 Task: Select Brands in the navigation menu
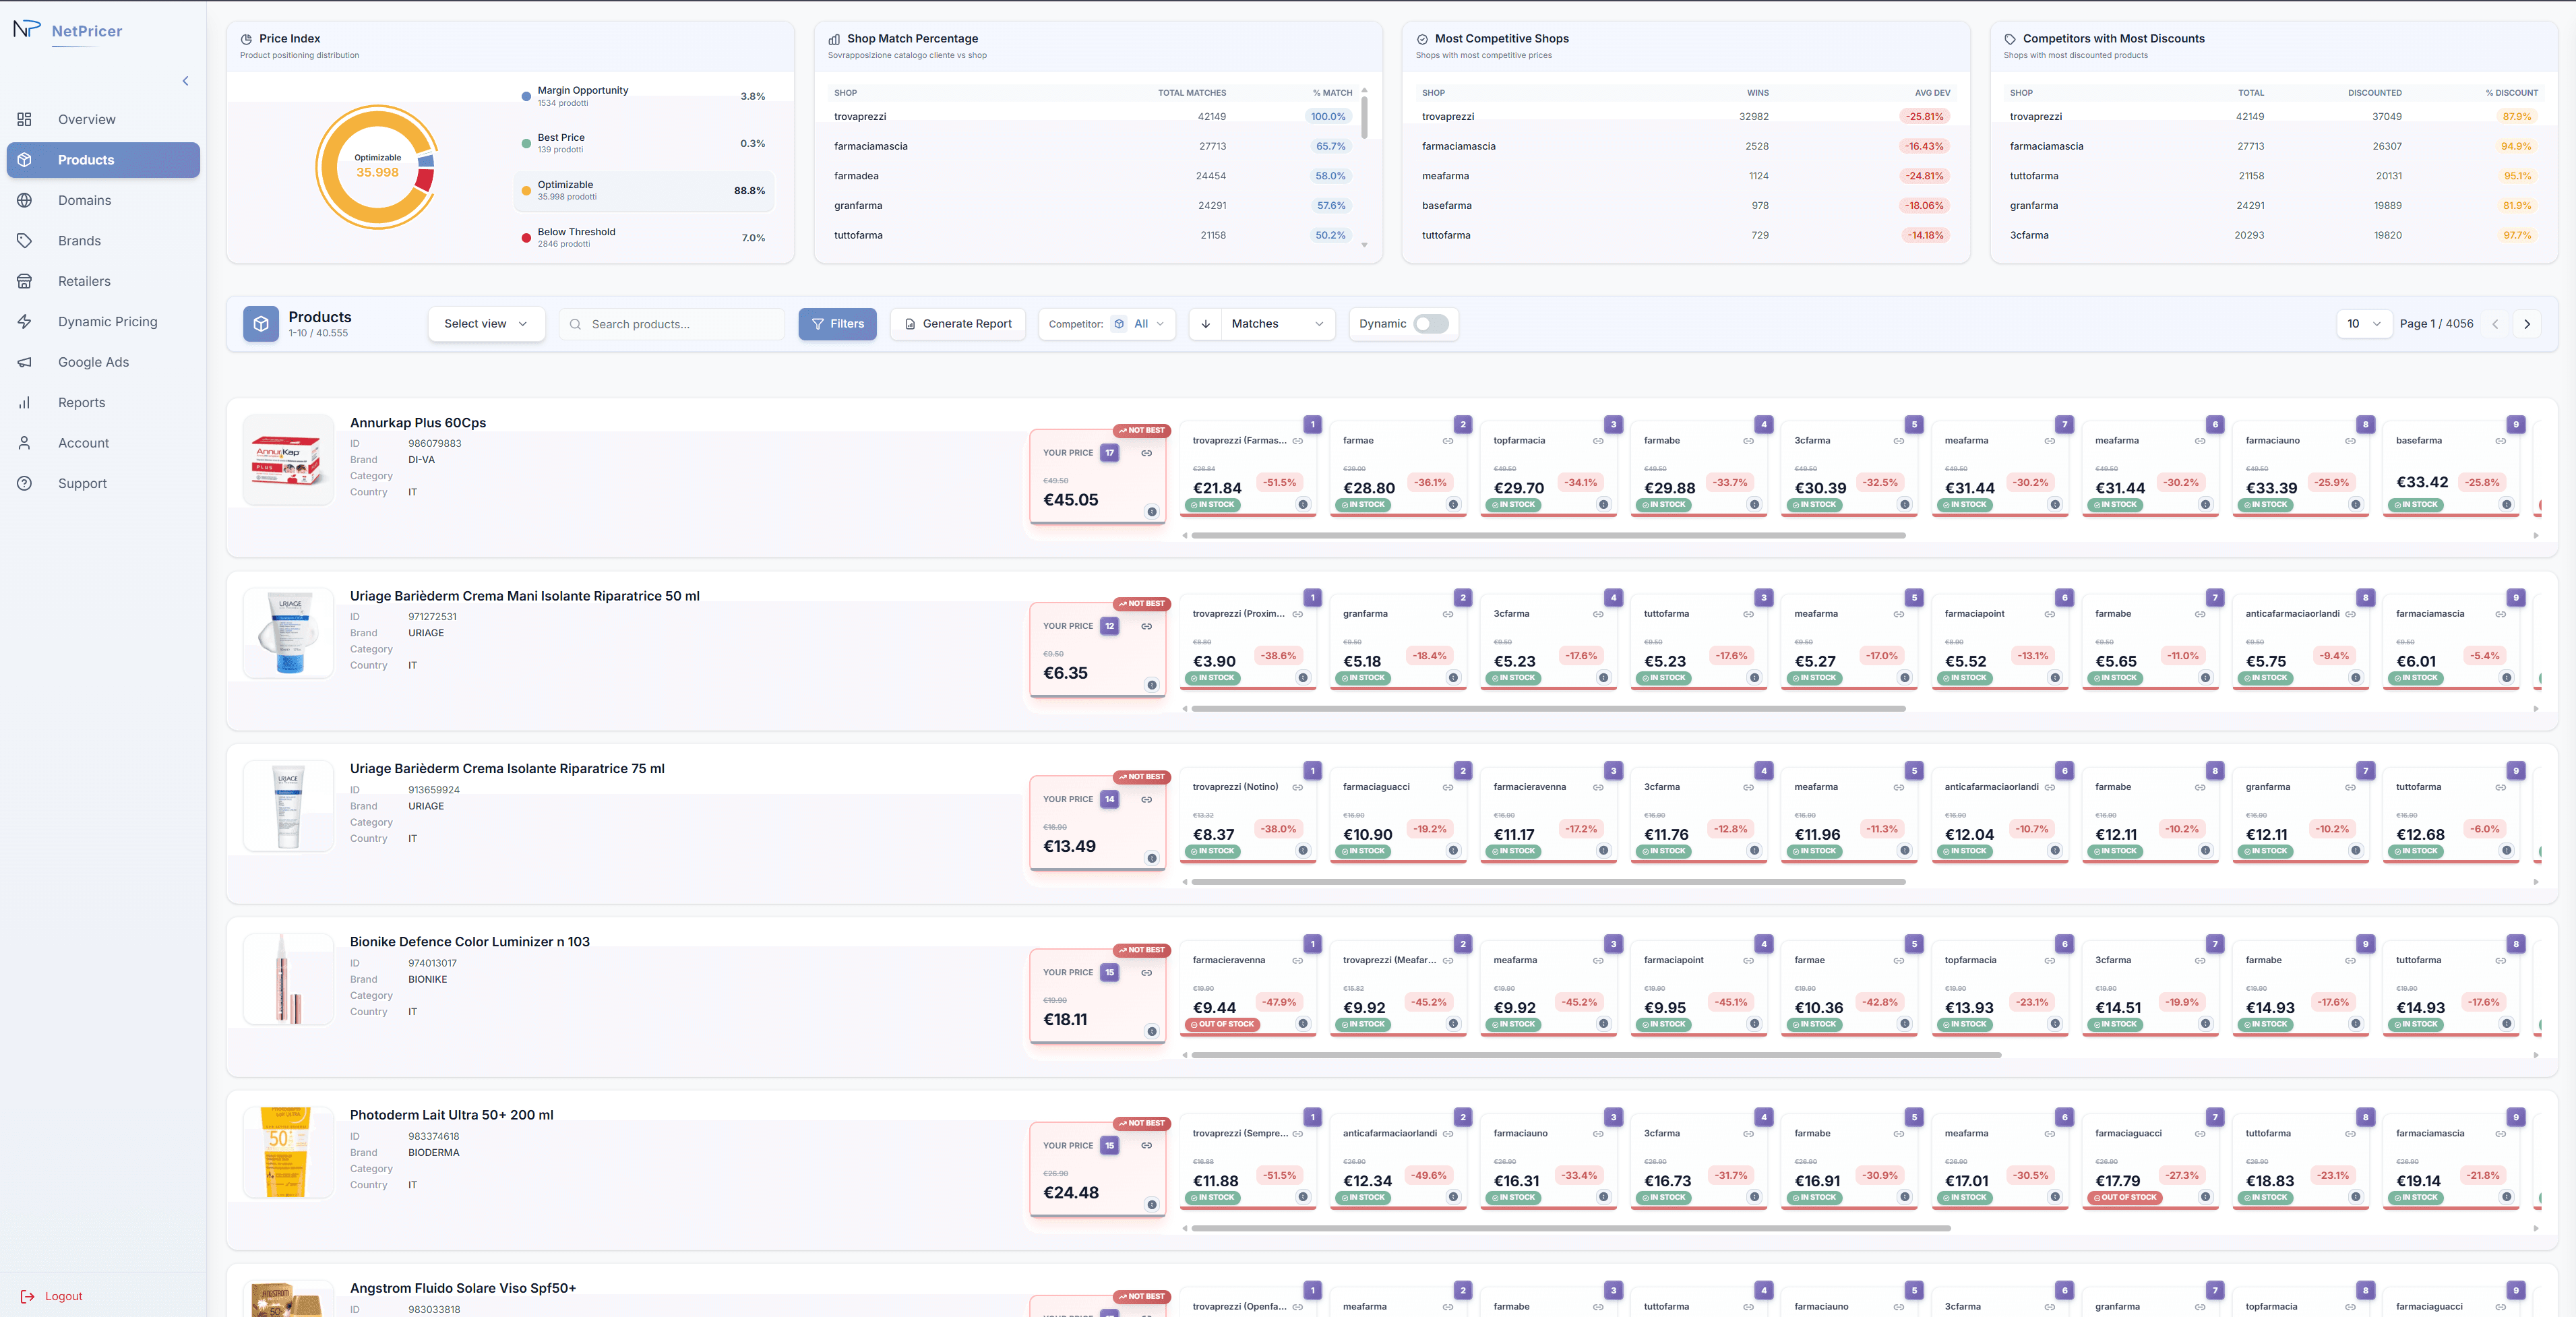[79, 240]
